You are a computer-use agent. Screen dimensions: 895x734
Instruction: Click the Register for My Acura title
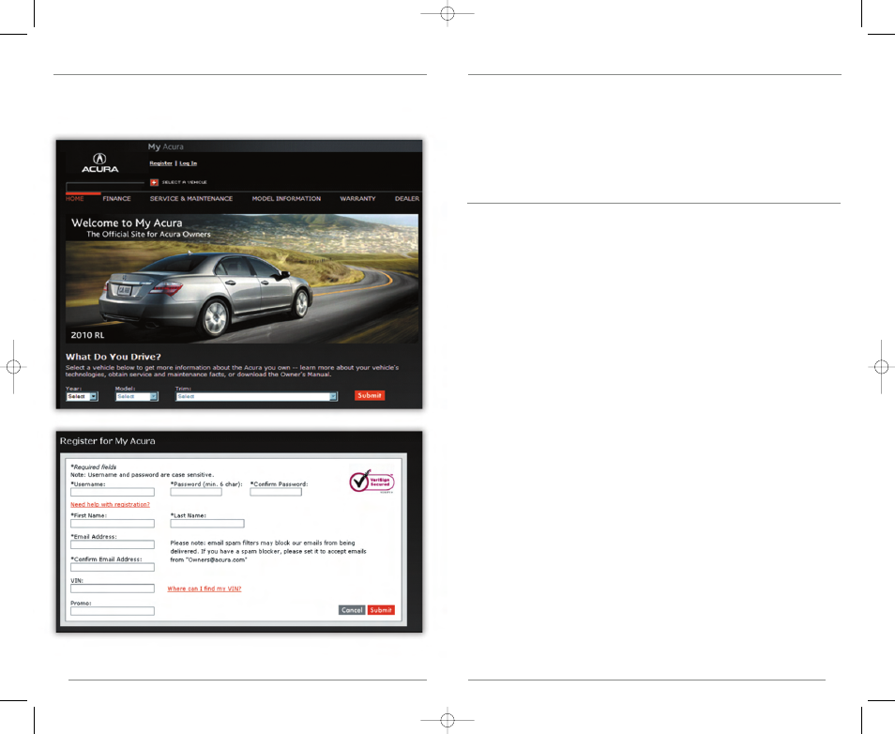107,441
